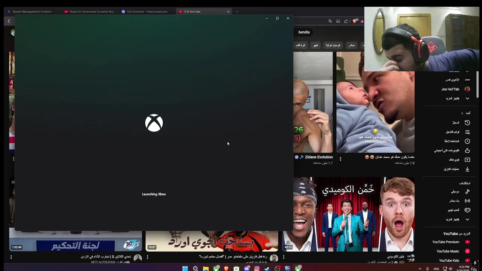Switch to Stream Management Creators tab
482x271 pixels.
[32, 12]
